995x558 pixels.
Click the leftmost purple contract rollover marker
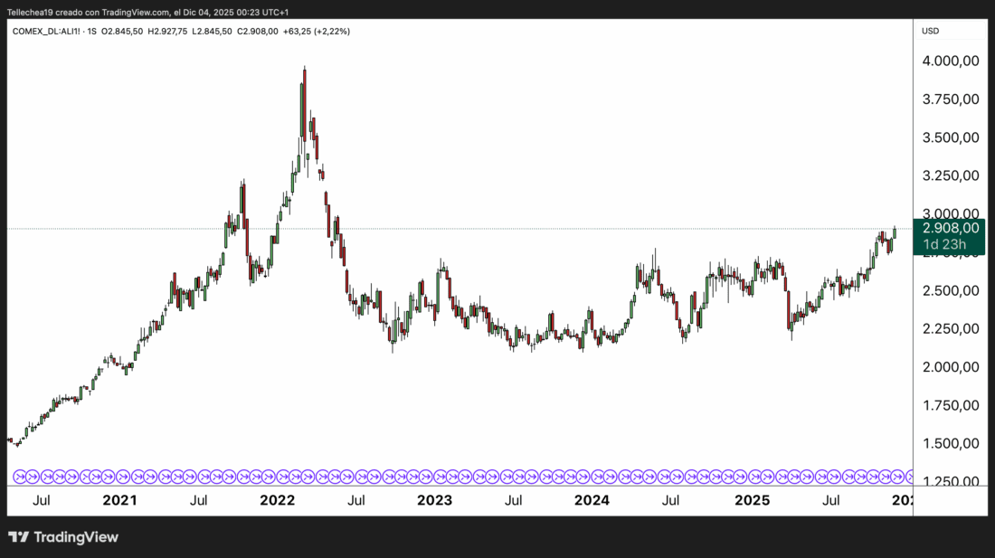(x=20, y=476)
